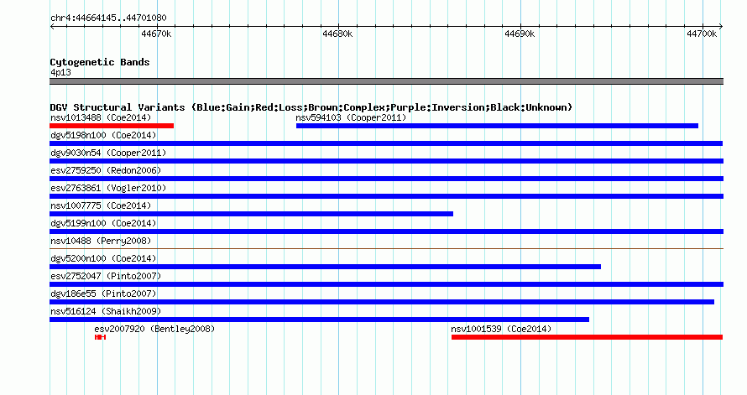Screen dimensions: 747x395
Task: Click the dgv5198n100 (Coe2014) label
Action: [x=103, y=135]
